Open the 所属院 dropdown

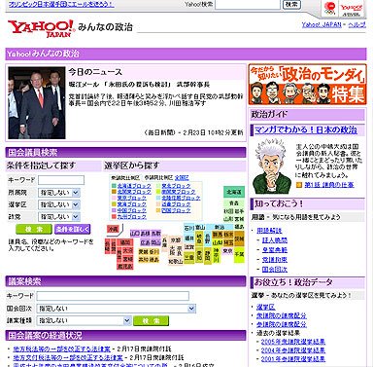click(x=58, y=193)
